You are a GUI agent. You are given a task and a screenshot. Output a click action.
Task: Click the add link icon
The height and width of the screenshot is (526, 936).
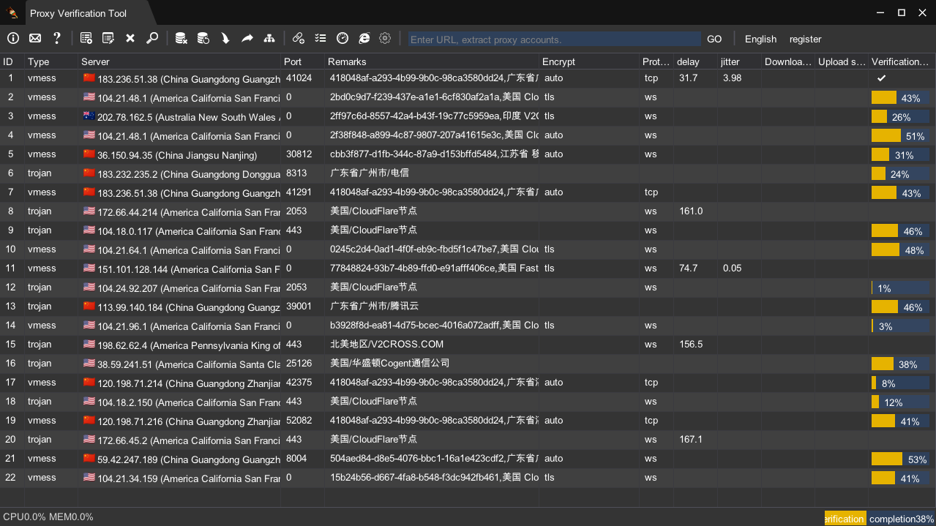tap(299, 38)
